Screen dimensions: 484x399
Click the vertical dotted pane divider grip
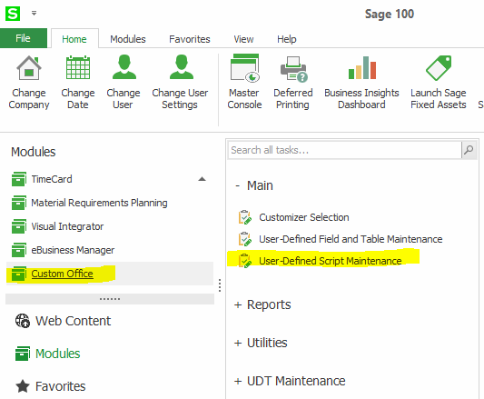pos(220,285)
